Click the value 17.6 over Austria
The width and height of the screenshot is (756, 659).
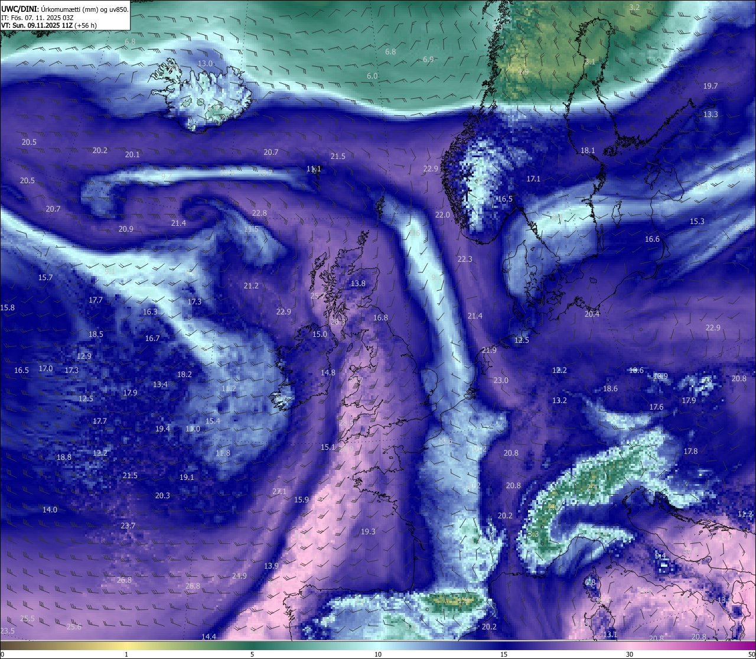pyautogui.click(x=656, y=407)
